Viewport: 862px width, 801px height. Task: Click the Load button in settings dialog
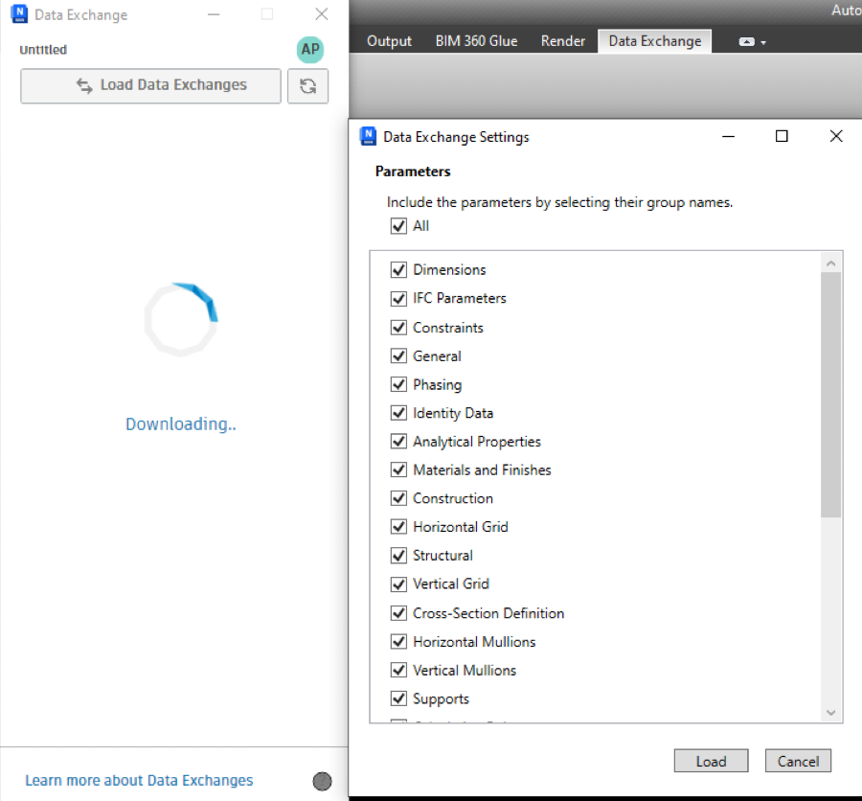[711, 761]
